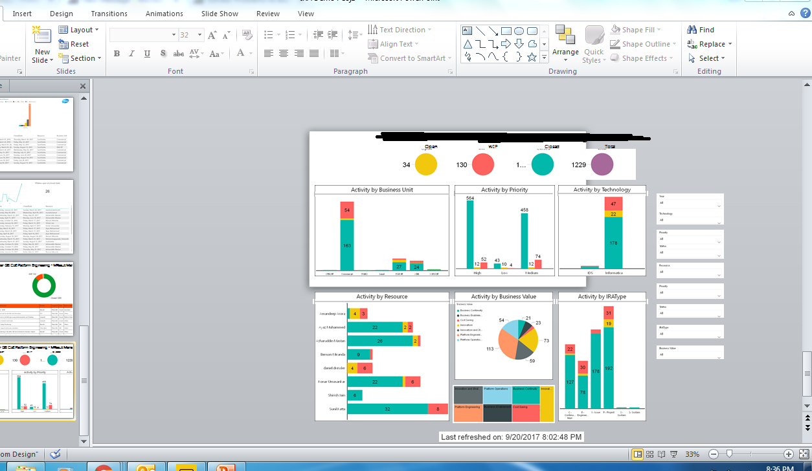Open the Shape Outline dropdown
The width and height of the screenshot is (812, 471).
point(643,44)
